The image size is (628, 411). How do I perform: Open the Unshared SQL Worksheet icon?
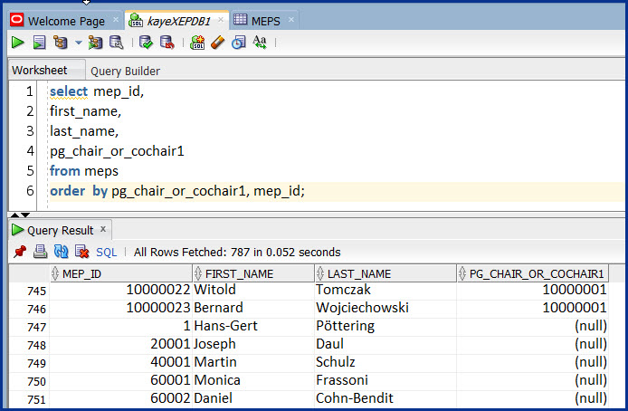tap(197, 42)
